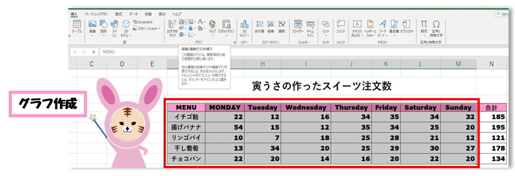Screen dimensions: 515x176
Task: Expand the pie chart dropdown arrow
Action: [x=186, y=34]
